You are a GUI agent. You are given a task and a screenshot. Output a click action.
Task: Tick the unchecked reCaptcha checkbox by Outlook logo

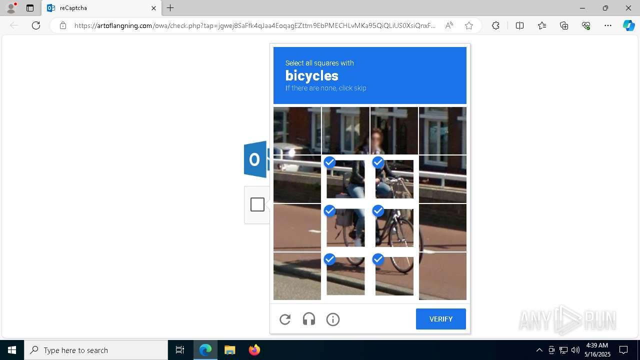click(257, 204)
